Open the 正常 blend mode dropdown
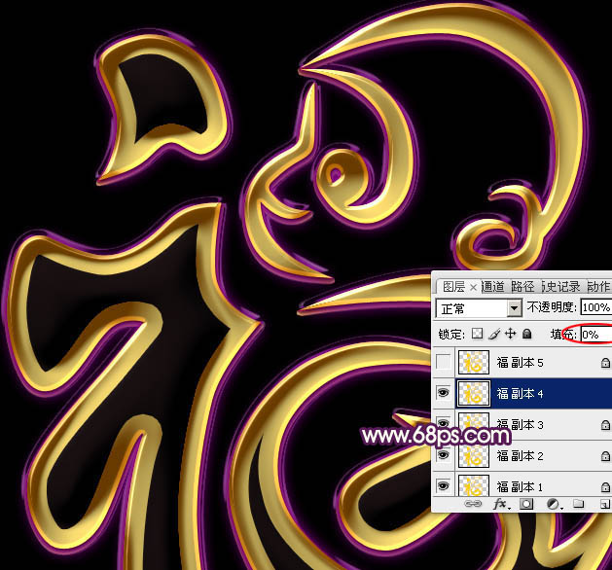This screenshot has width=612, height=570. (479, 308)
